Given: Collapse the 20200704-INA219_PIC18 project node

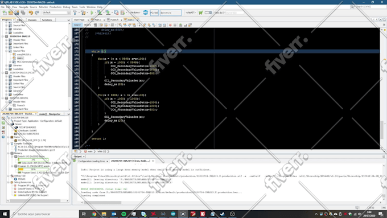Looking at the screenshot, I should click(3, 73).
